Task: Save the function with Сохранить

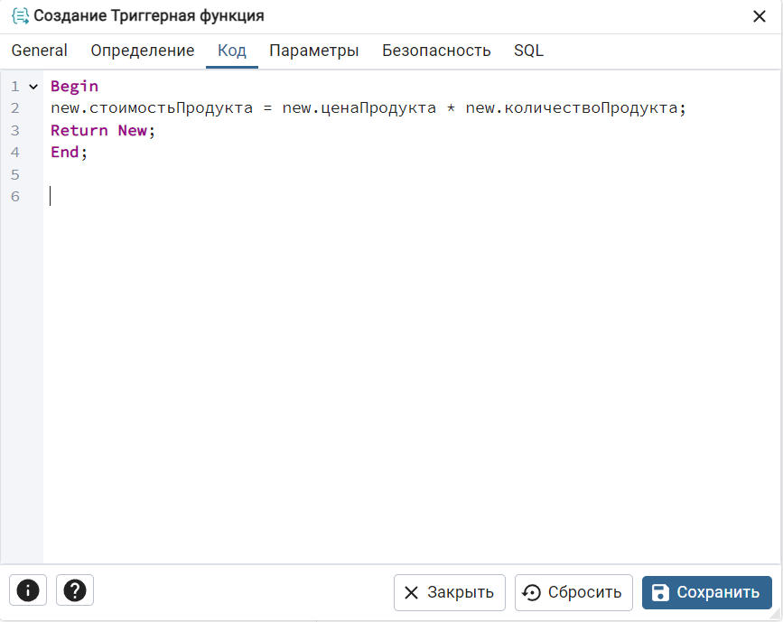Action: click(x=707, y=592)
